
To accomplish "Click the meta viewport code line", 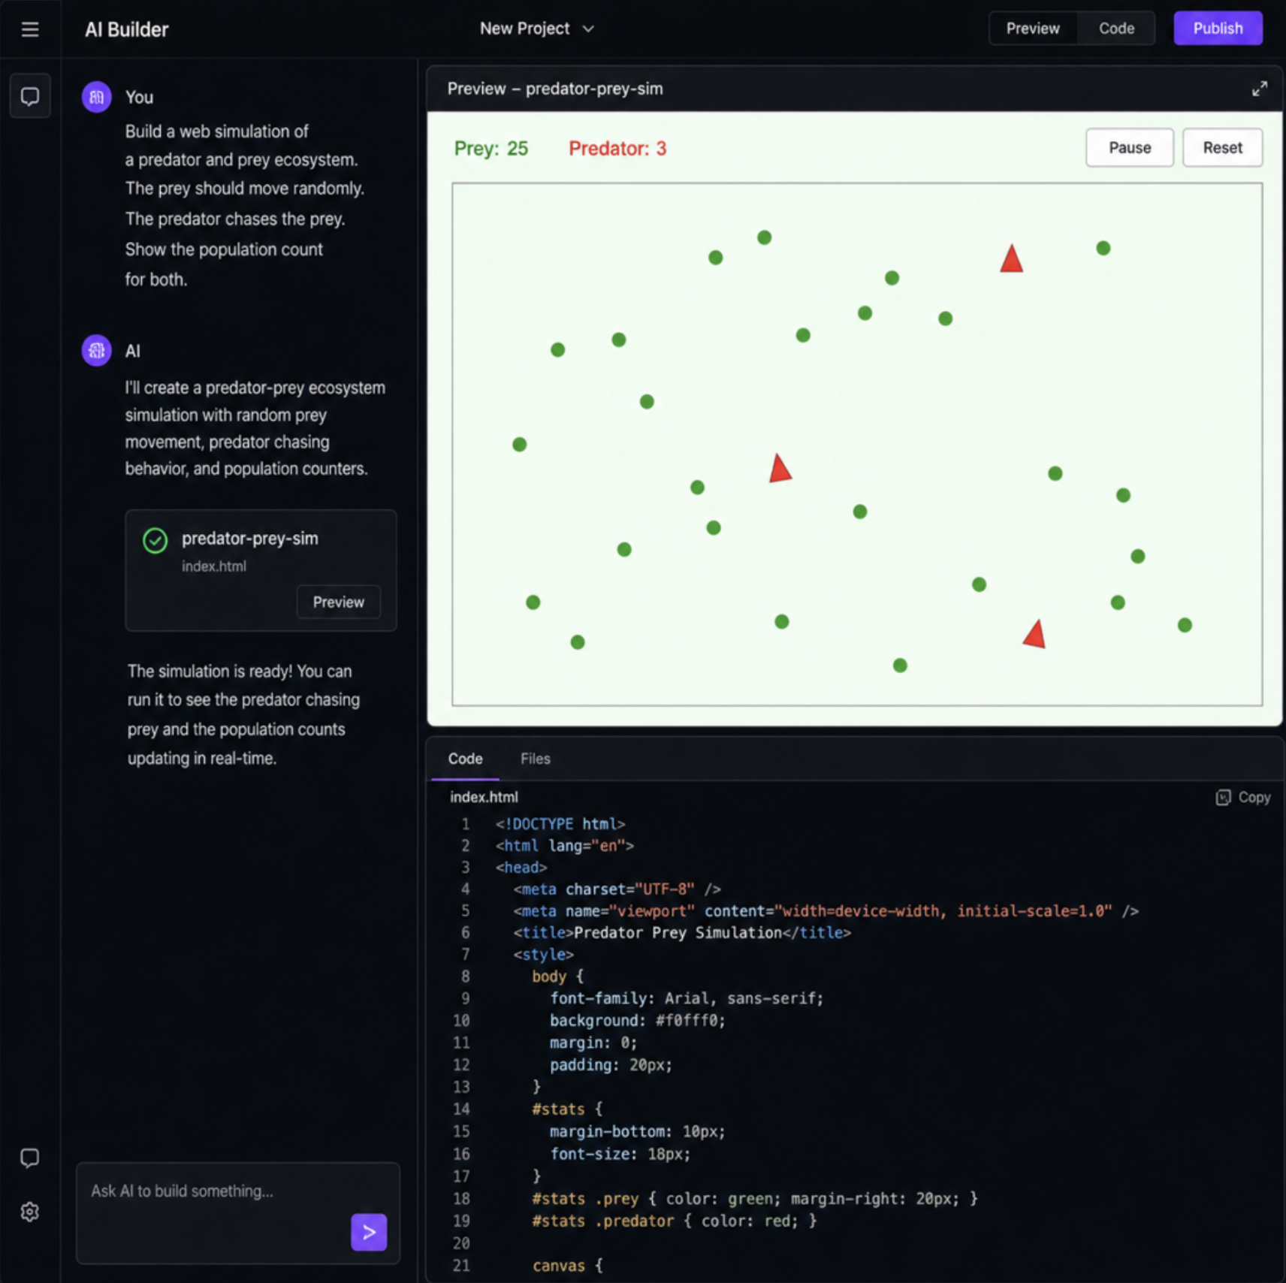I will point(826,911).
